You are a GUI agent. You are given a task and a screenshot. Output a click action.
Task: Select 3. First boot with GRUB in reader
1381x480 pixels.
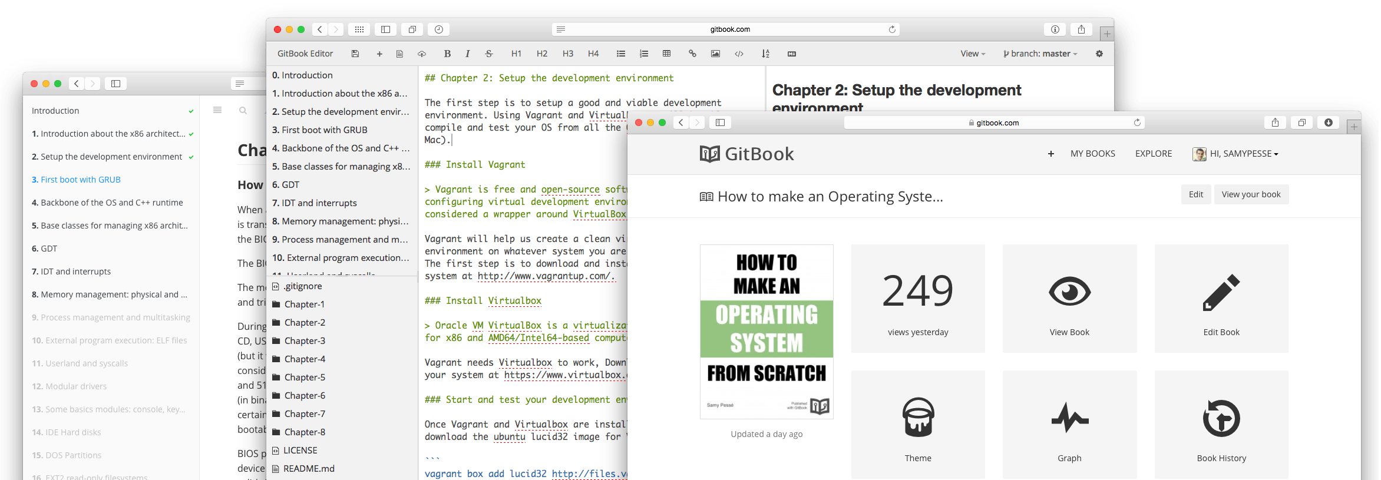pyautogui.click(x=76, y=180)
